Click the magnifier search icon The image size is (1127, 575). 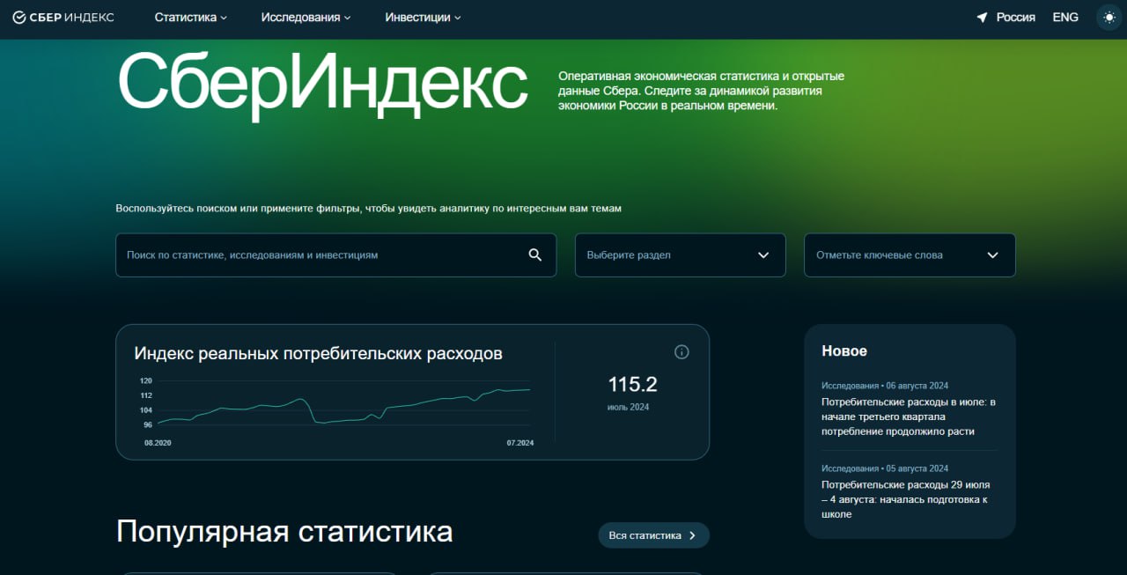pos(534,254)
